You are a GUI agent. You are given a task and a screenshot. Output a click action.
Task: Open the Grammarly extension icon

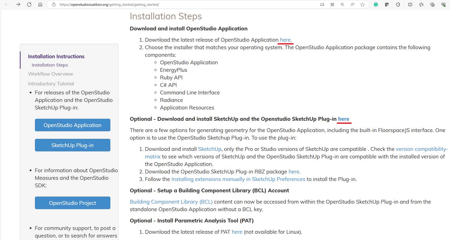pos(376,5)
